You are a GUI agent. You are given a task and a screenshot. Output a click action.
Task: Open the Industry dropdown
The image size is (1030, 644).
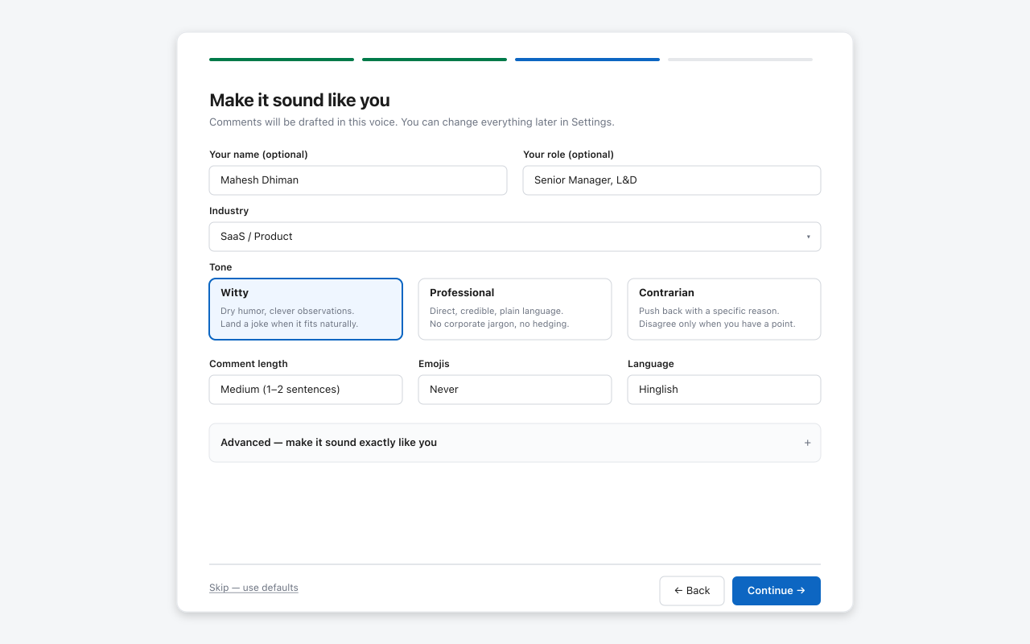point(515,236)
